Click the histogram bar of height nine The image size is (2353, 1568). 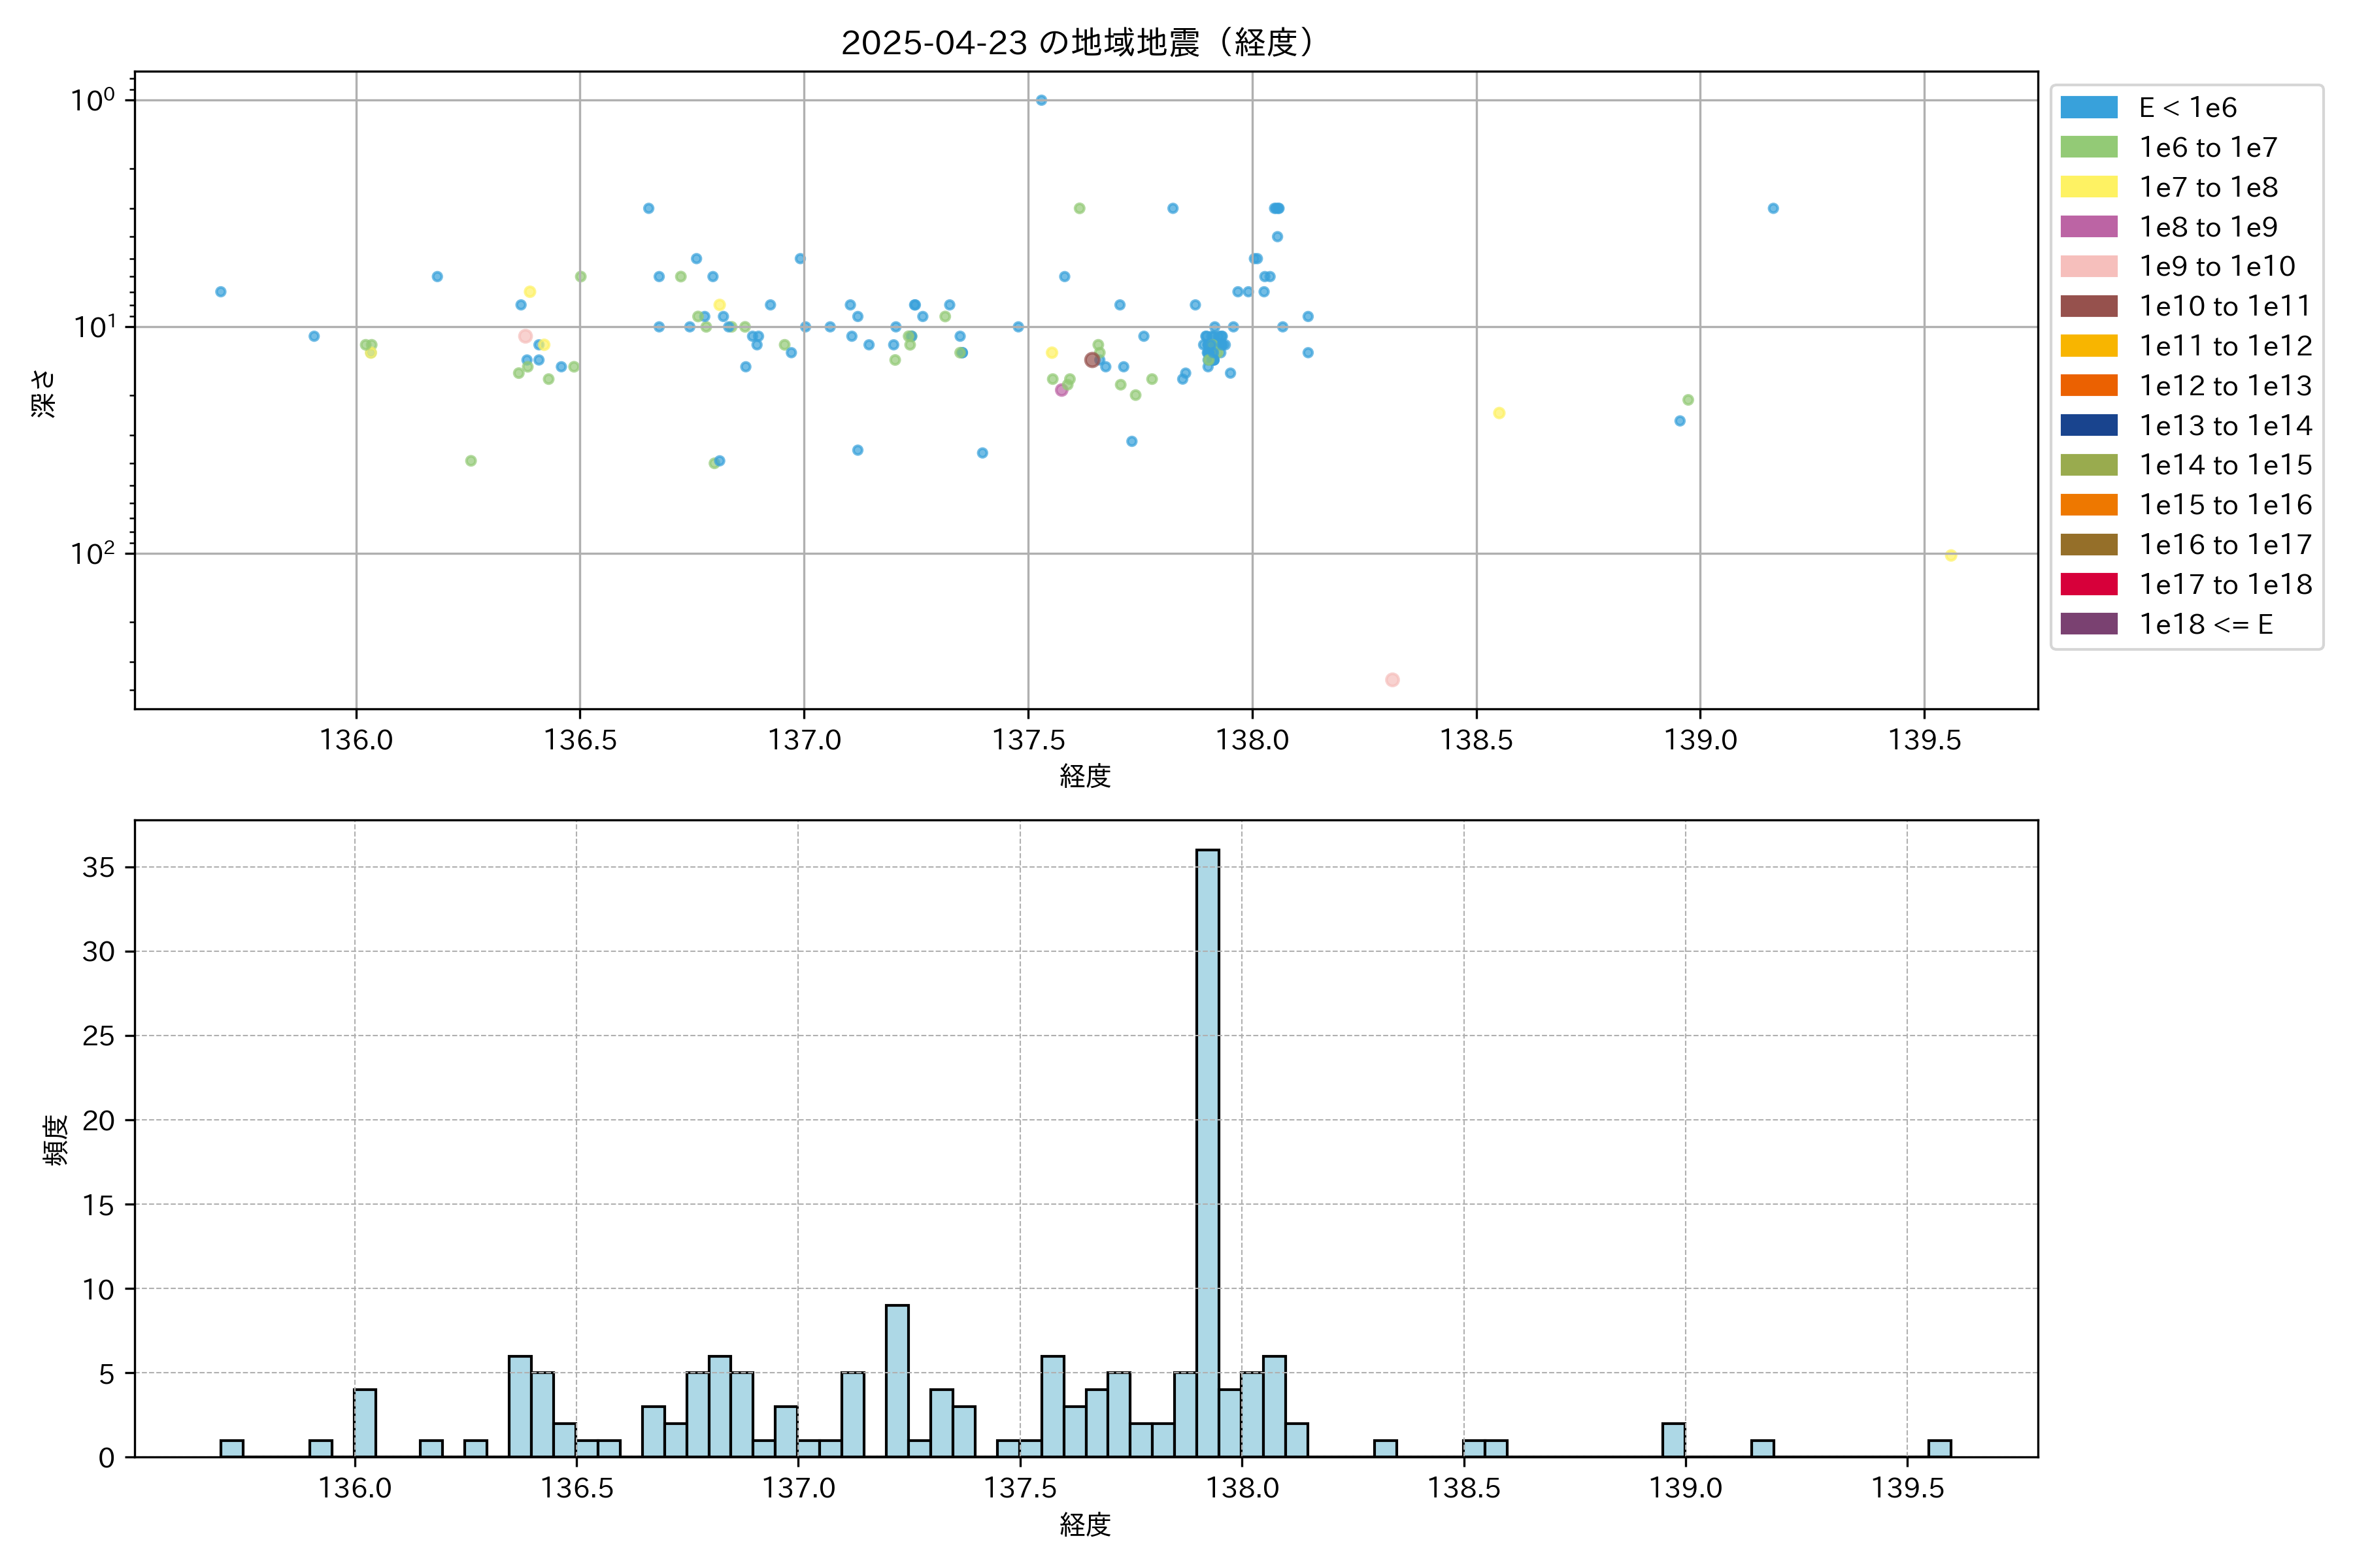897,1380
